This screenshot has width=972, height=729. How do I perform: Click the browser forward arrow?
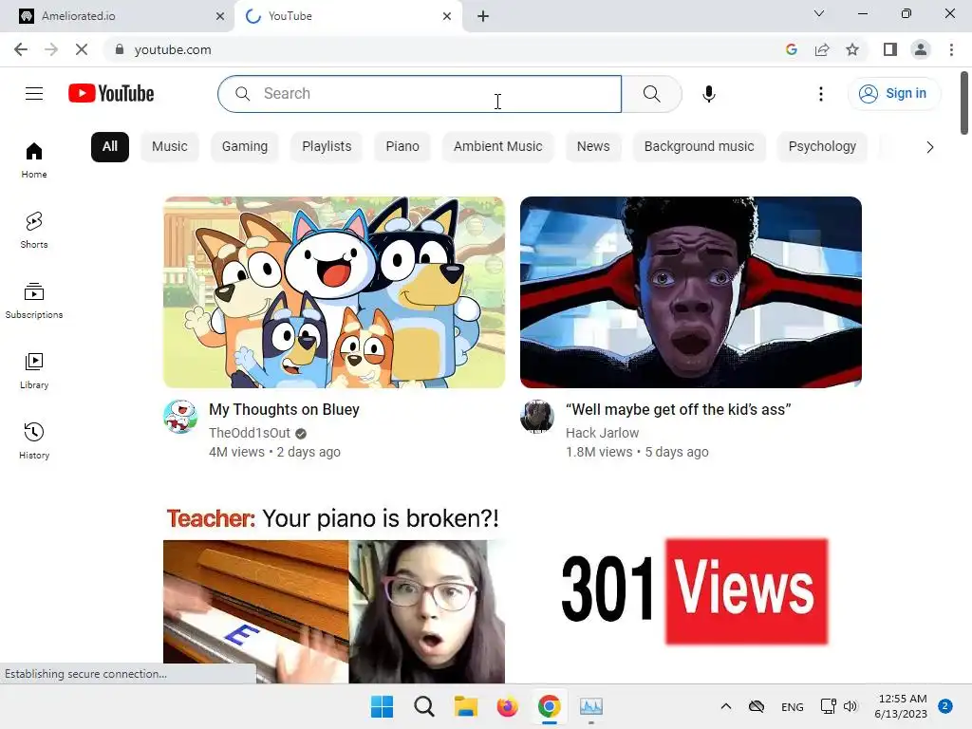tap(51, 49)
